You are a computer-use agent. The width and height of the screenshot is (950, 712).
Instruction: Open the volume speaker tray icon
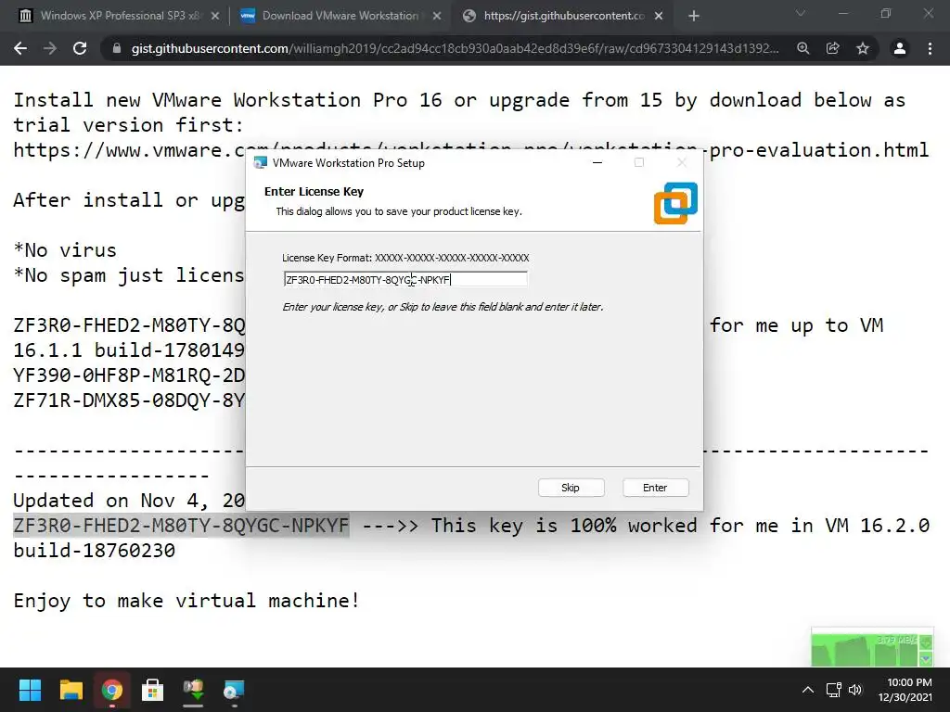coord(854,690)
